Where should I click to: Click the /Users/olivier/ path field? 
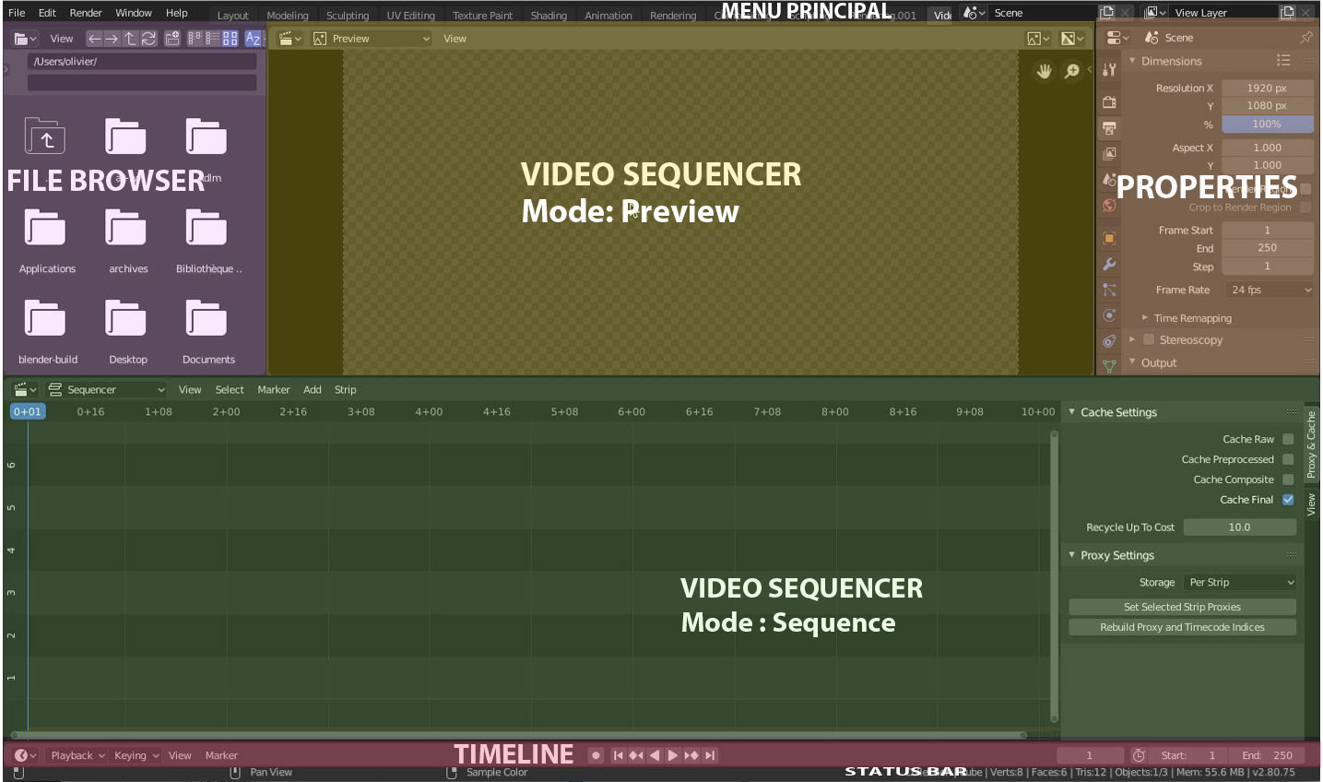pos(142,62)
